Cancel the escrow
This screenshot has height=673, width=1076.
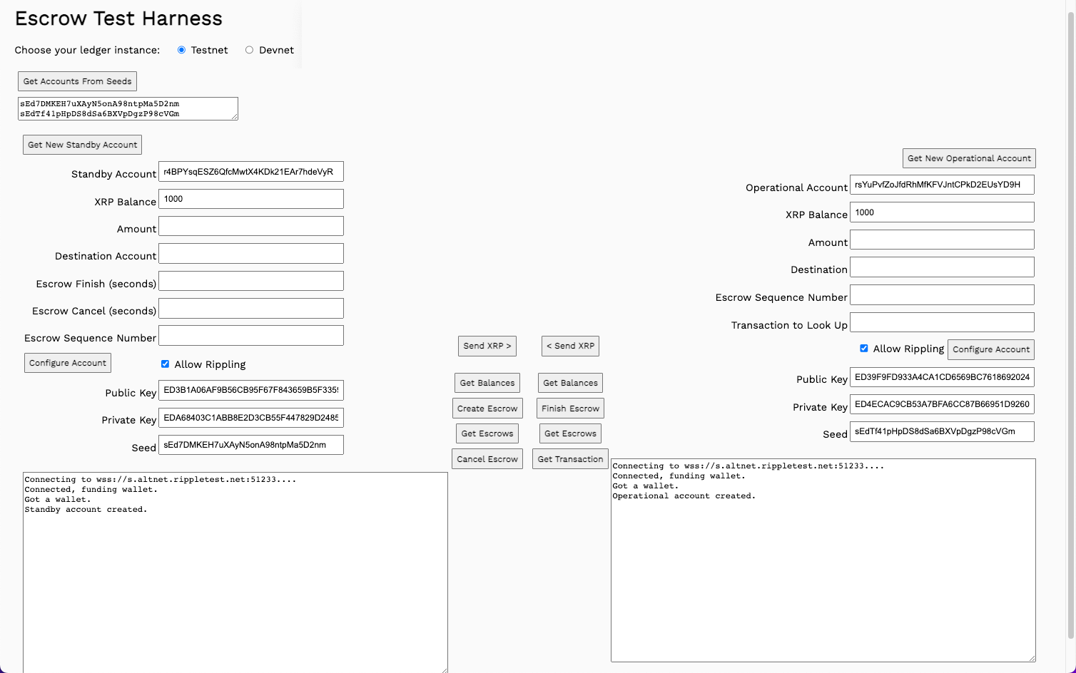(487, 458)
